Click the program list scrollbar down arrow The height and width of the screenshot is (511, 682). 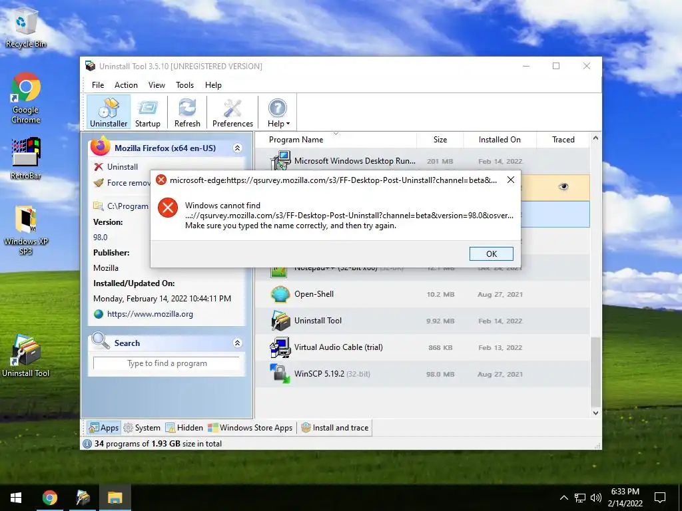[x=595, y=413]
